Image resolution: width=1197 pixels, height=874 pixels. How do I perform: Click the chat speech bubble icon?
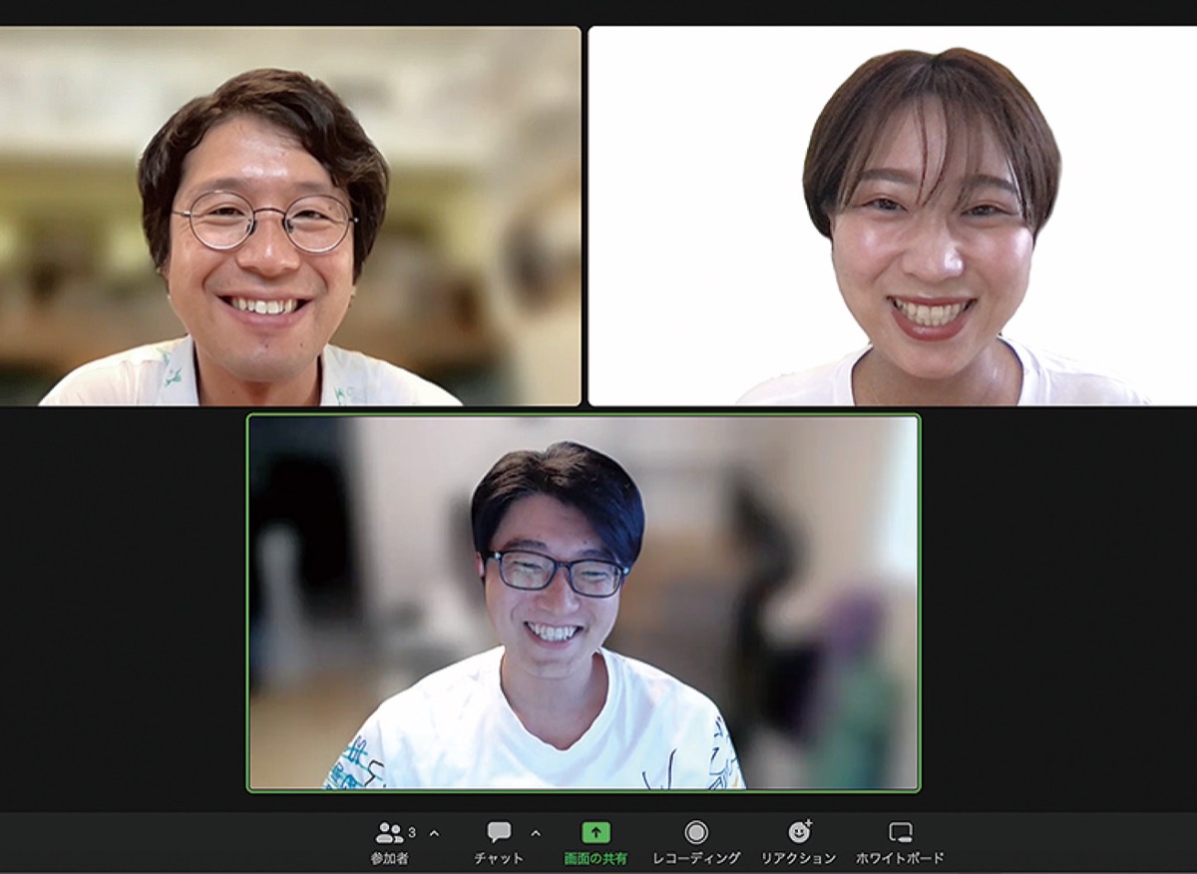(x=499, y=832)
